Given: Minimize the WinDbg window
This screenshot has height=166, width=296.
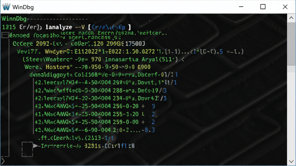Looking at the screenshot, I should pos(241,7).
